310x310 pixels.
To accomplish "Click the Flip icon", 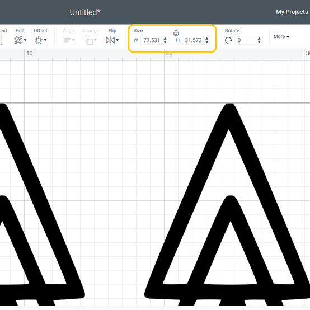I will click(x=110, y=40).
